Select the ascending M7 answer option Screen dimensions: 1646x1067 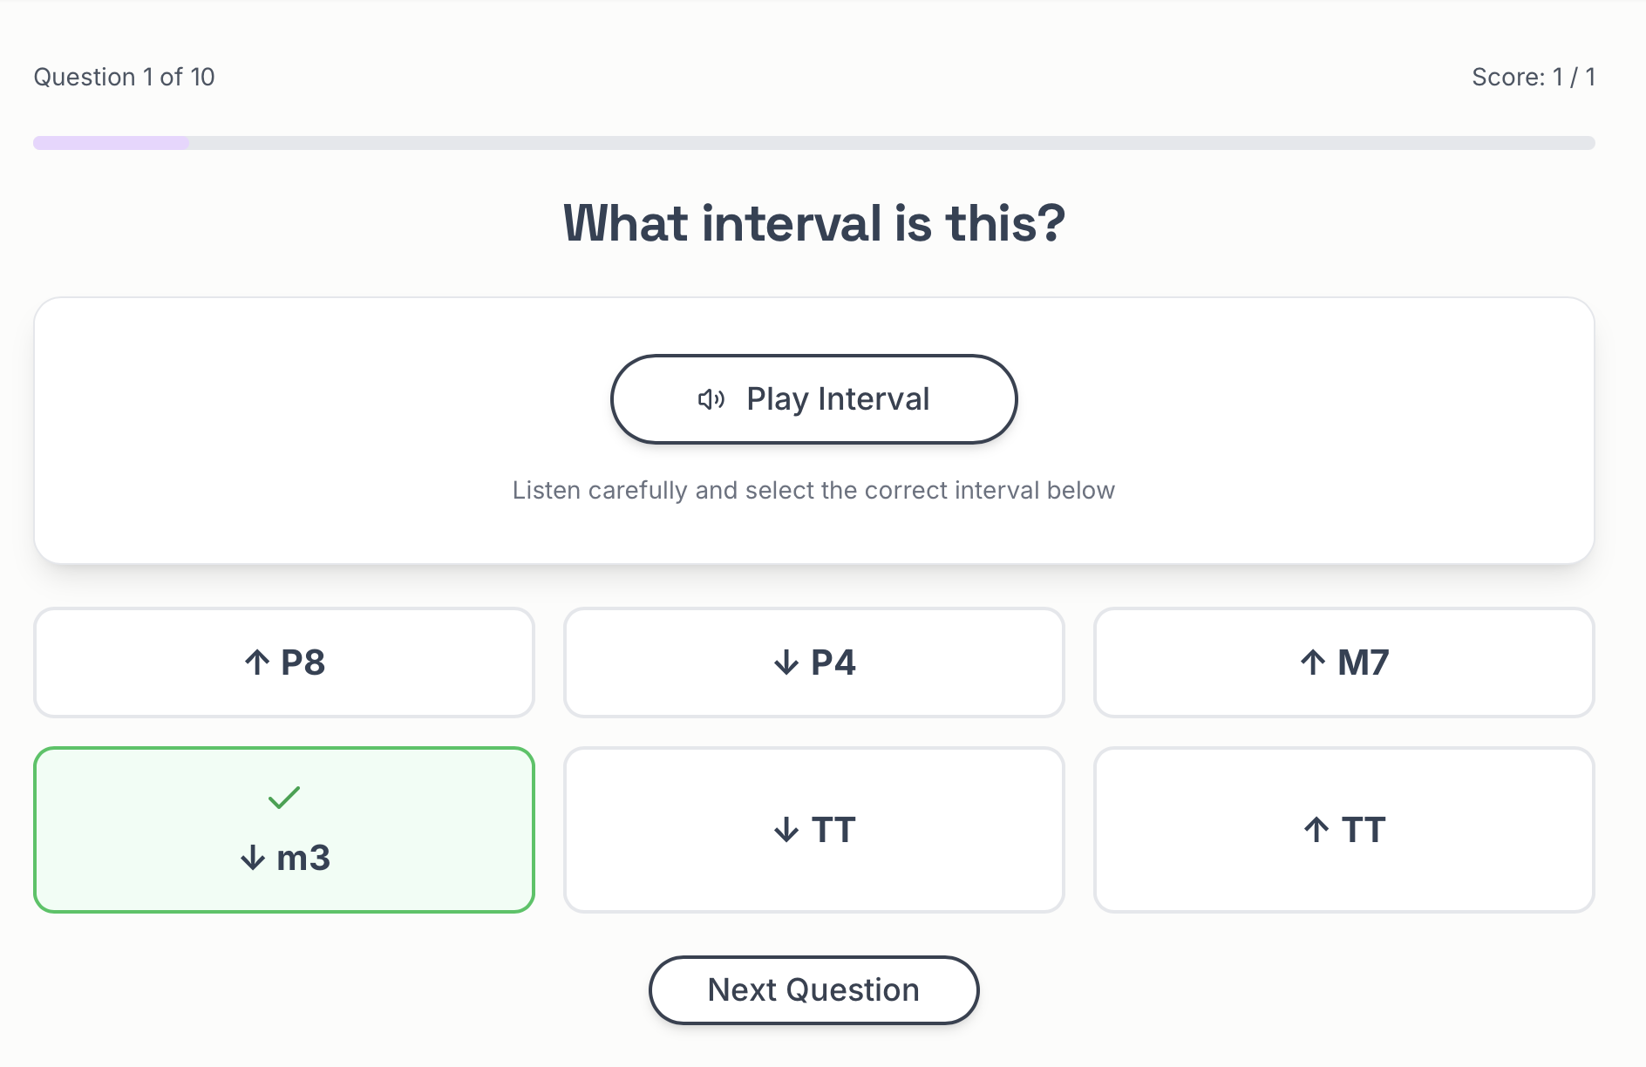pos(1343,663)
